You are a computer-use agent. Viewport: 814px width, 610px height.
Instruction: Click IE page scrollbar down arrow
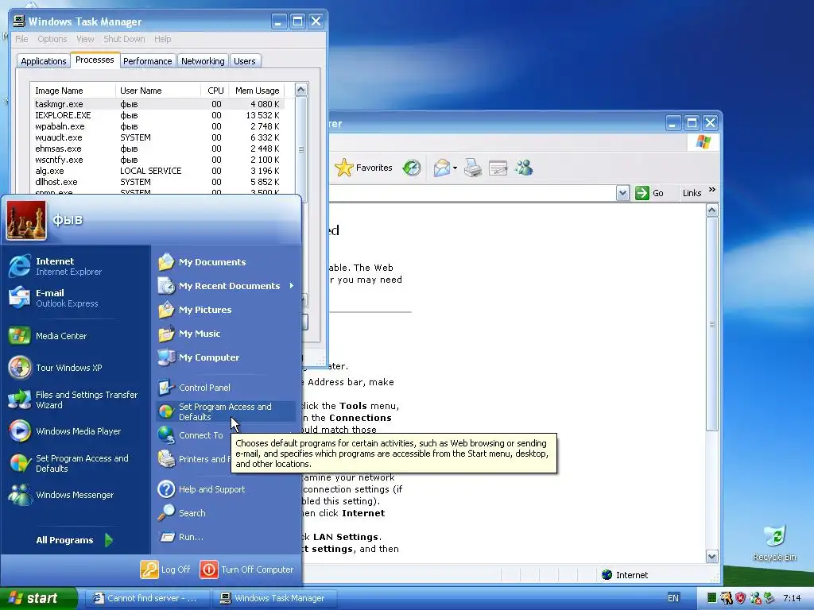711,556
